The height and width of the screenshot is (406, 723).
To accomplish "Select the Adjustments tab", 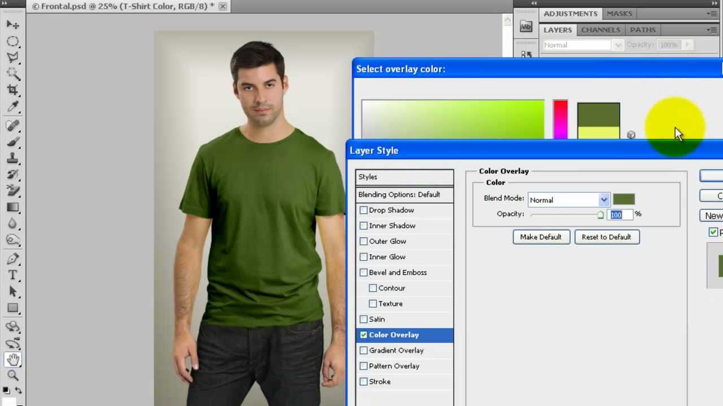I will 570,14.
